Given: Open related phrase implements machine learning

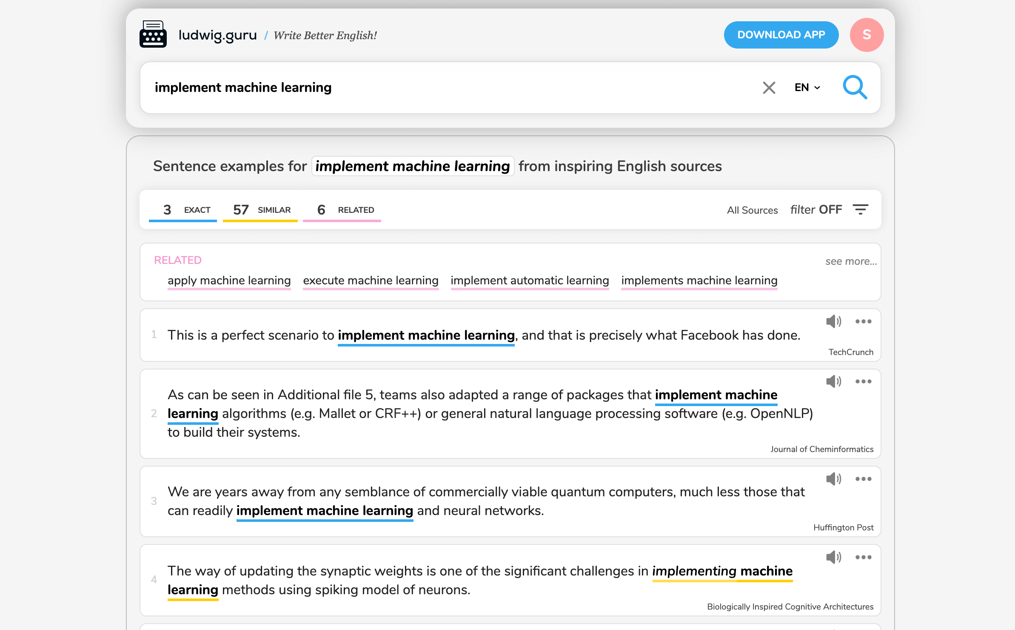Looking at the screenshot, I should (x=699, y=281).
